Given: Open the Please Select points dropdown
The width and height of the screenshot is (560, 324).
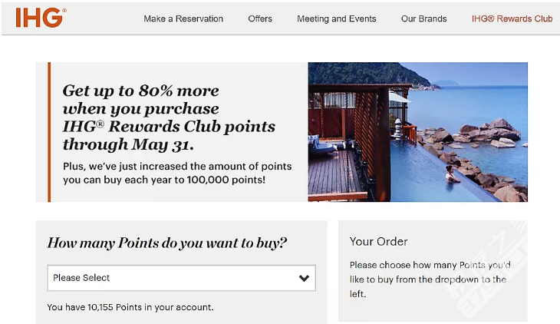Looking at the screenshot, I should 182,278.
